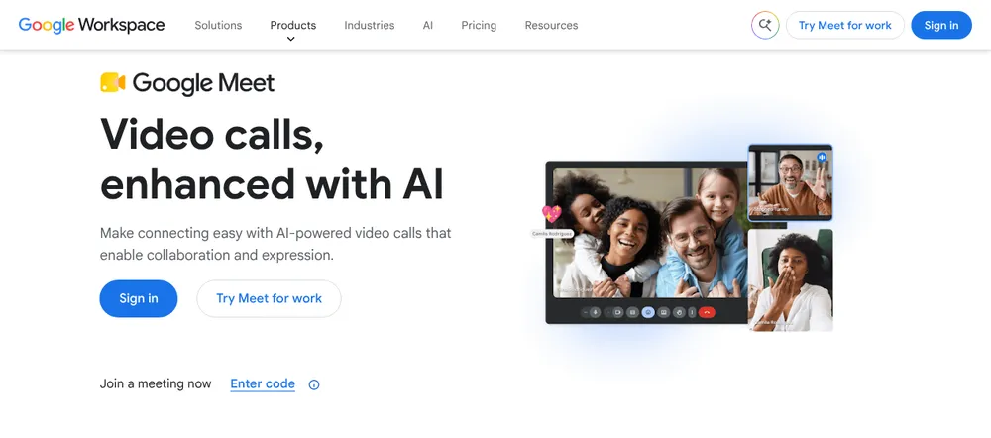This screenshot has width=991, height=438.
Task: Click the blue audio indicator on the top-right video tile
Action: point(823,157)
